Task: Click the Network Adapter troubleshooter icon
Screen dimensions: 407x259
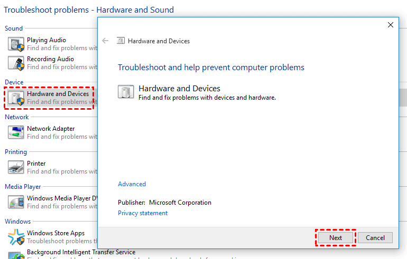Action: (16, 132)
